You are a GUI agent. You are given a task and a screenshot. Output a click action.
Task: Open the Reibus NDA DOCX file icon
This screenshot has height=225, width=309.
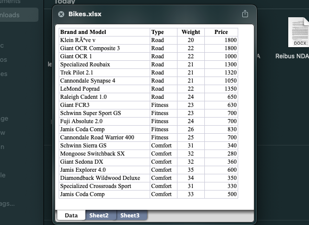point(298,32)
